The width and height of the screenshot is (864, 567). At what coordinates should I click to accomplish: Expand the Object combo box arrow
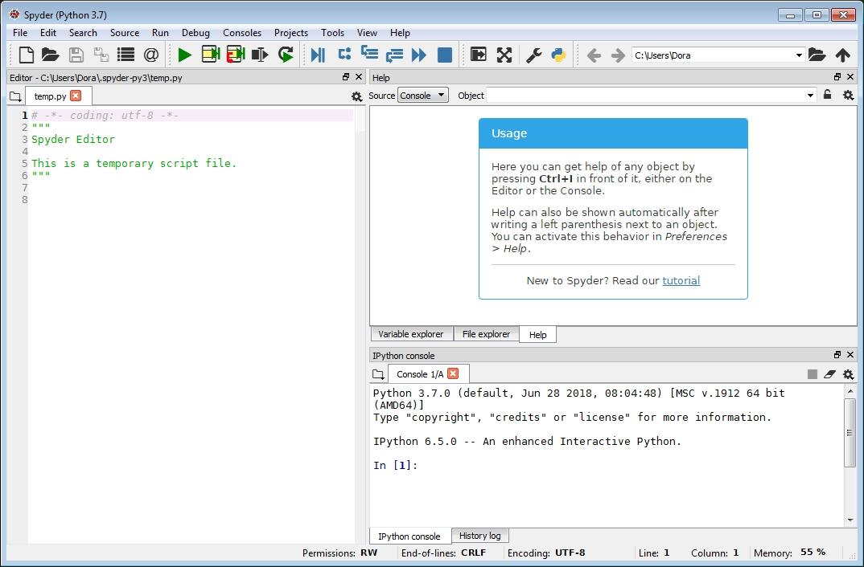[810, 95]
